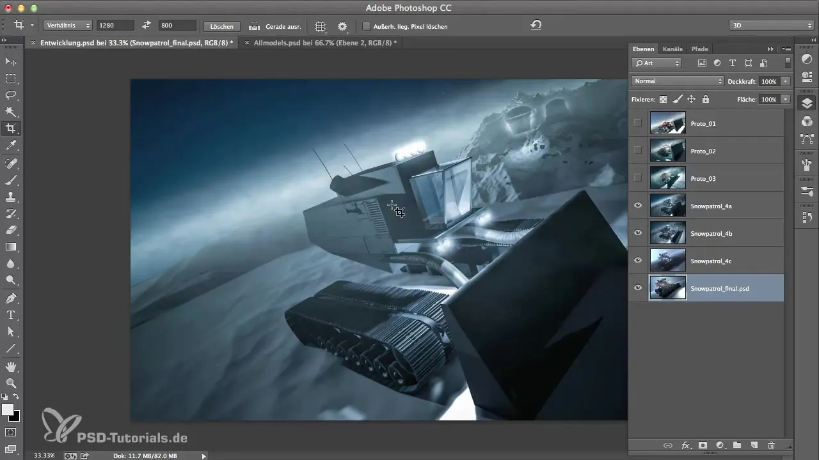Open the fx layer style menu
Screen dimensions: 819x460
click(685, 445)
